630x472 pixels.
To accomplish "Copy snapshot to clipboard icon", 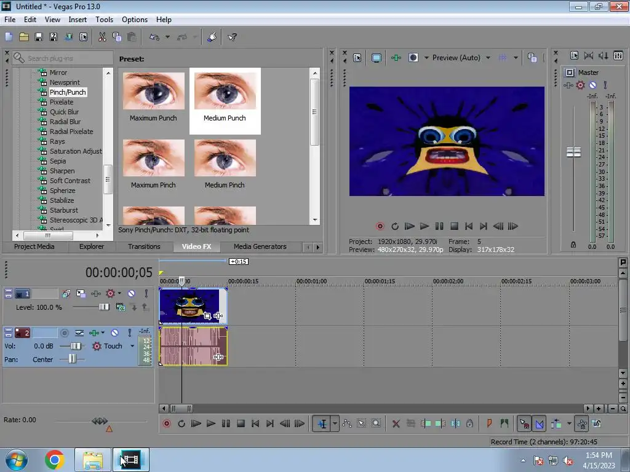I will tap(532, 58).
